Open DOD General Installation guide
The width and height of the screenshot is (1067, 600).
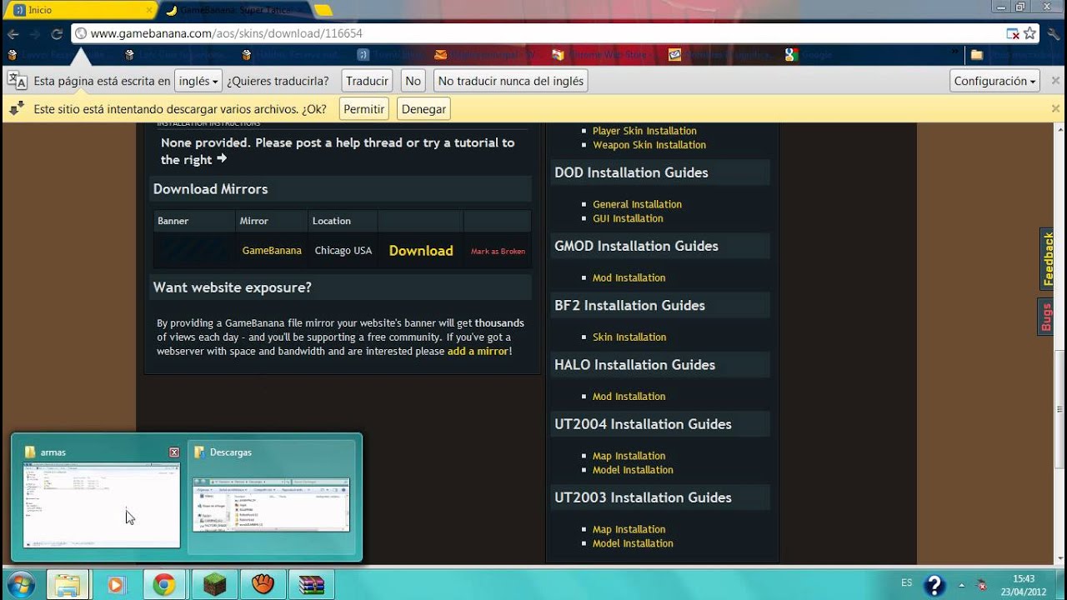[x=637, y=204]
